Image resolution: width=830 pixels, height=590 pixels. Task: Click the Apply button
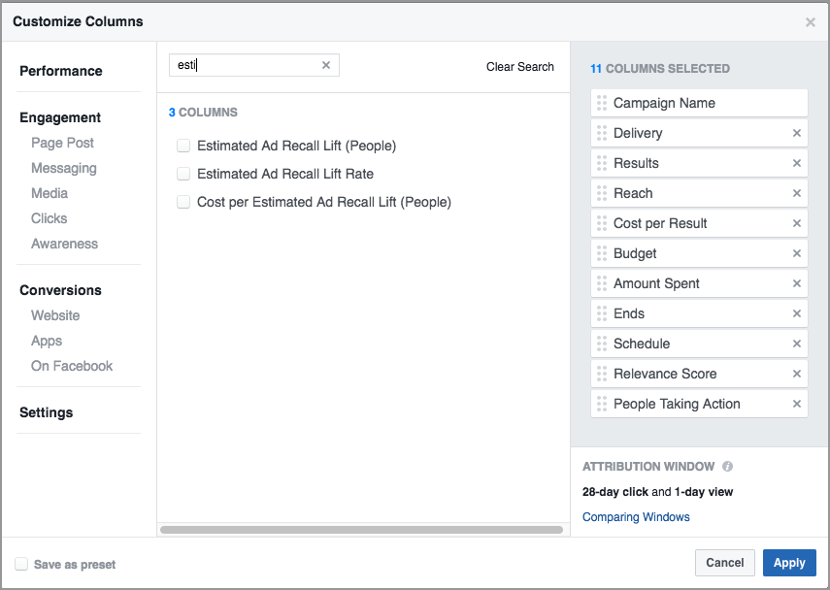[x=788, y=563]
